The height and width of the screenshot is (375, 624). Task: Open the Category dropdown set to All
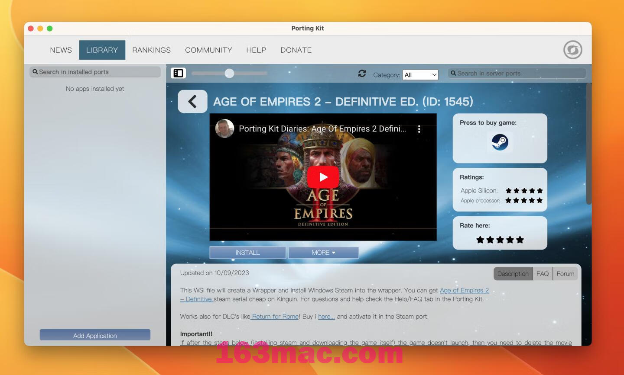420,75
